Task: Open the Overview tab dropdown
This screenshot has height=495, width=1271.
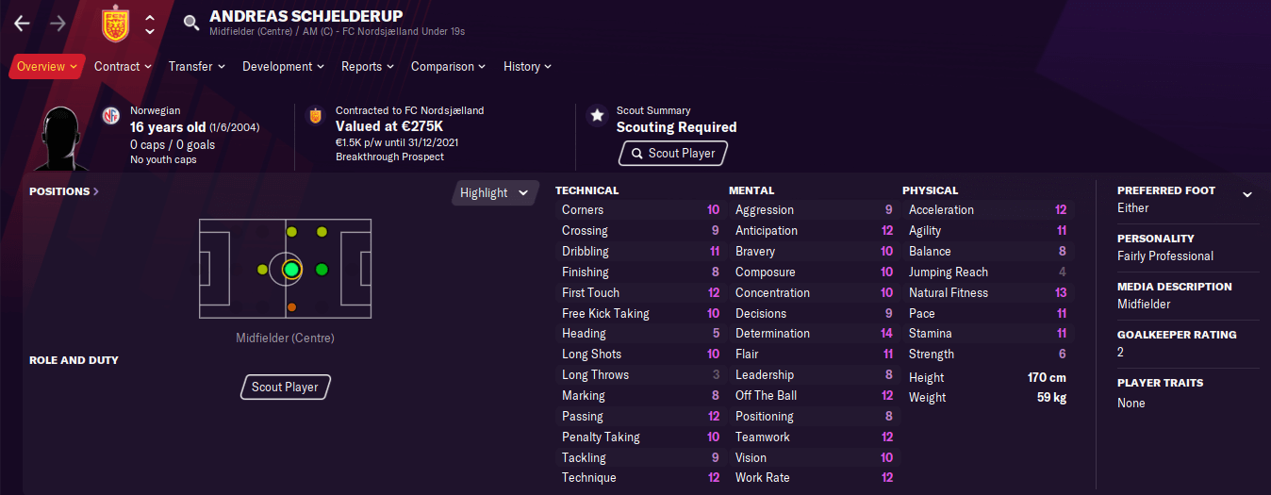Action: pyautogui.click(x=47, y=67)
